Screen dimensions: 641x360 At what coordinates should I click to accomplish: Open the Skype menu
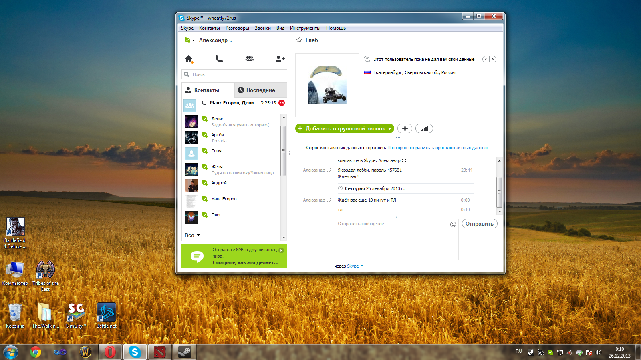pos(187,28)
